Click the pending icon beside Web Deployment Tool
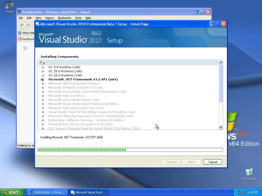 pos(43,108)
